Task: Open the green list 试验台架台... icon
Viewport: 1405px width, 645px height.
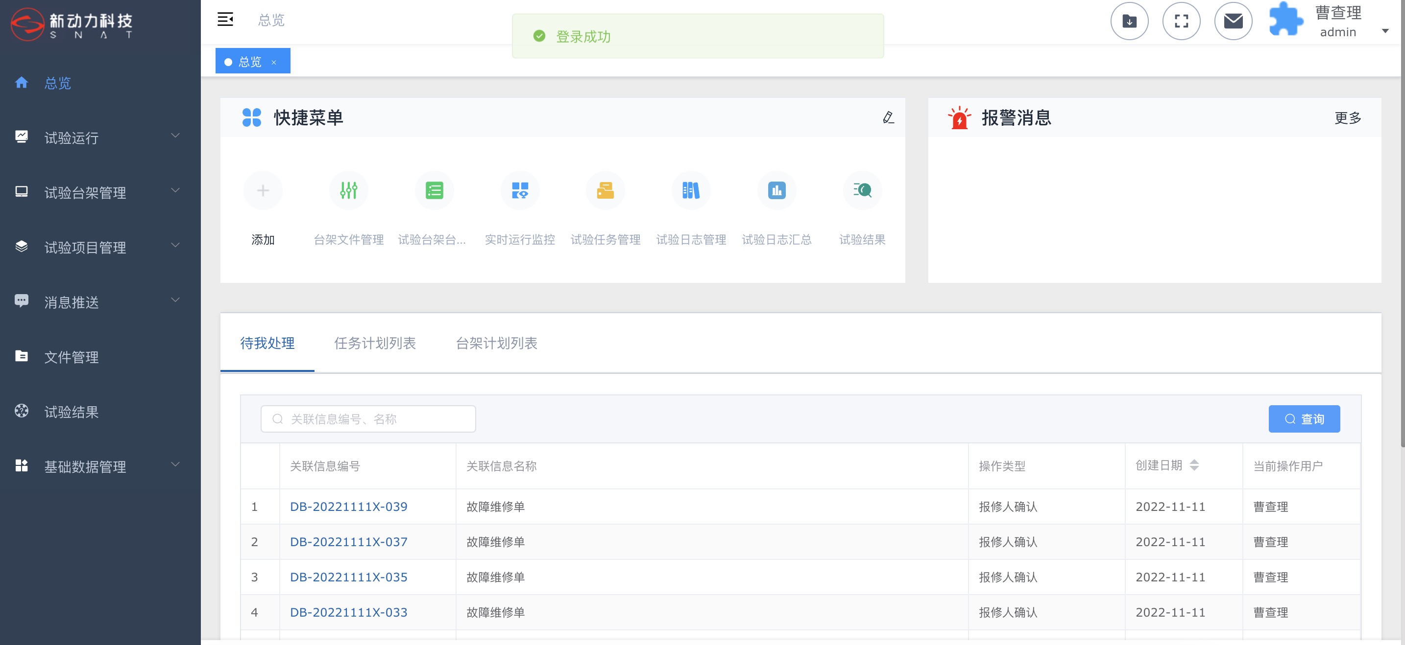Action: pos(434,191)
